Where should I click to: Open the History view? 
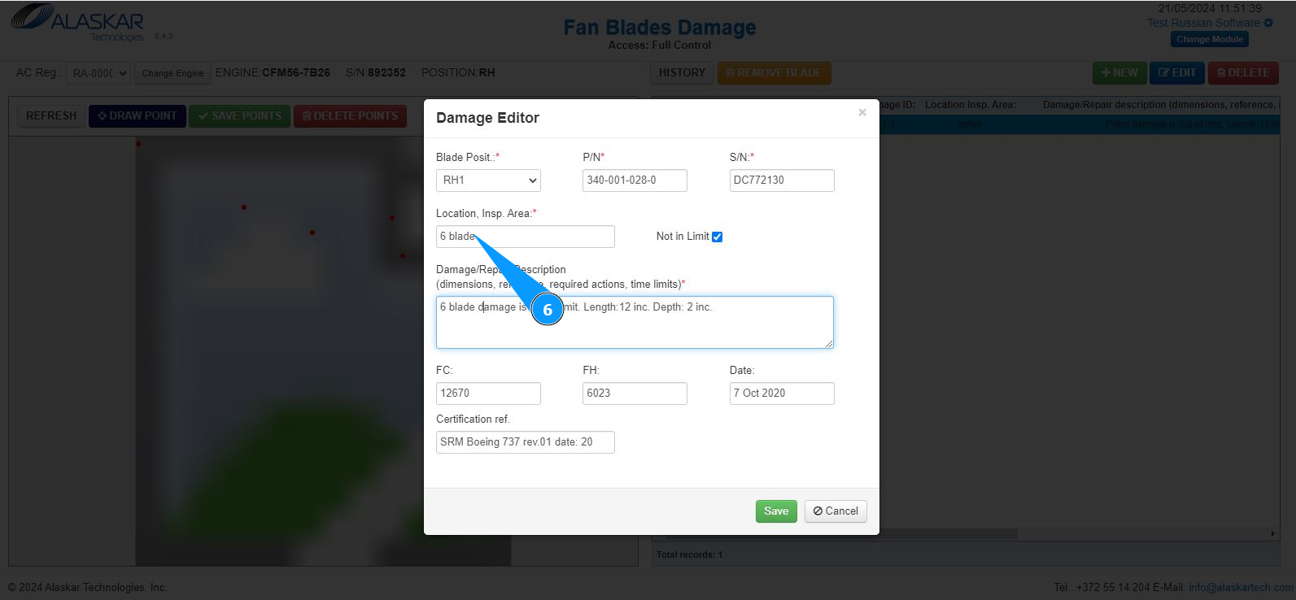(x=682, y=73)
